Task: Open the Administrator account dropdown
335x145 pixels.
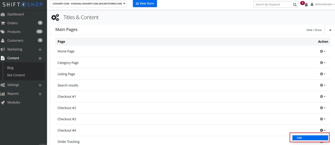Action: 322,5
